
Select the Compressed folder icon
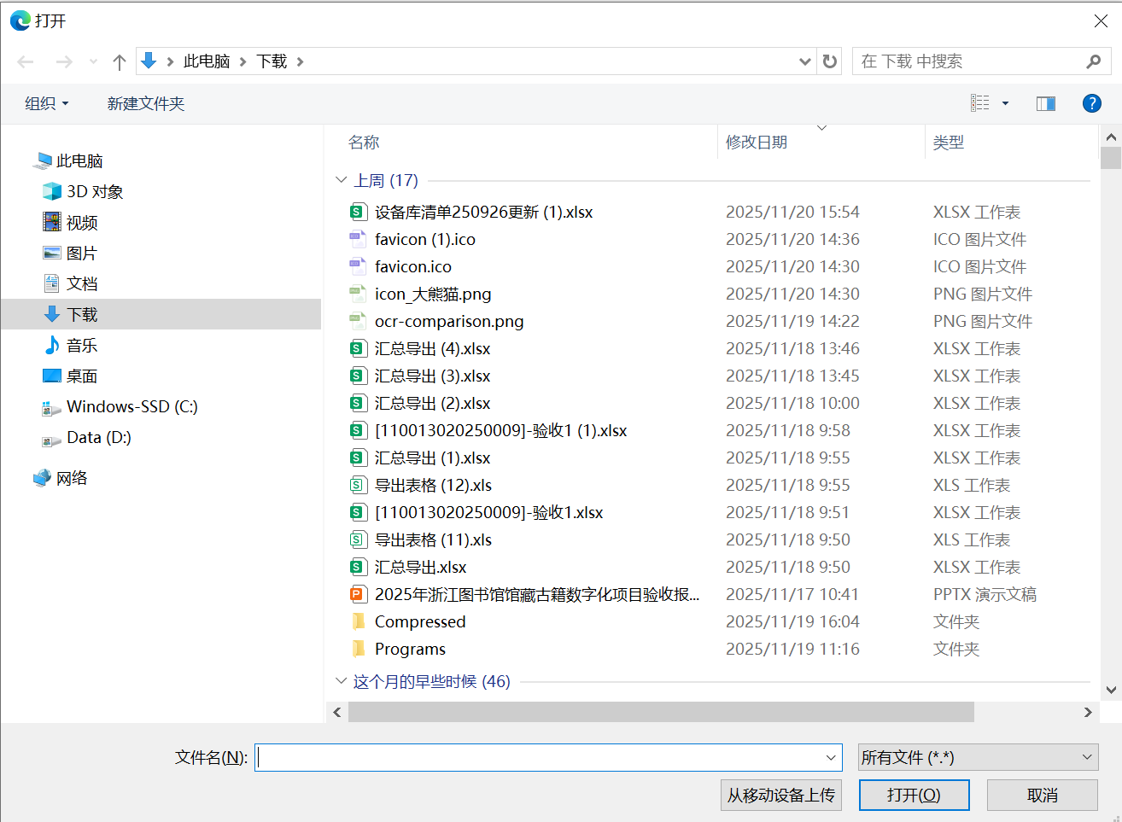tap(358, 621)
